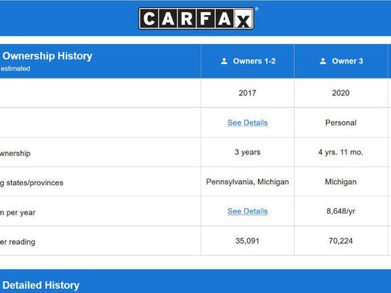Open See Details link under See Details row for type owned

click(x=248, y=122)
